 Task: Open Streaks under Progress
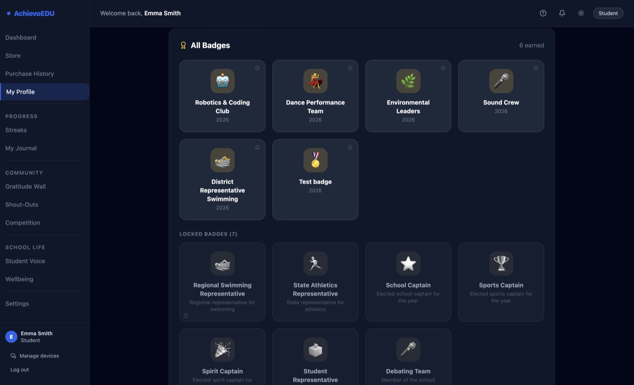[x=16, y=130]
